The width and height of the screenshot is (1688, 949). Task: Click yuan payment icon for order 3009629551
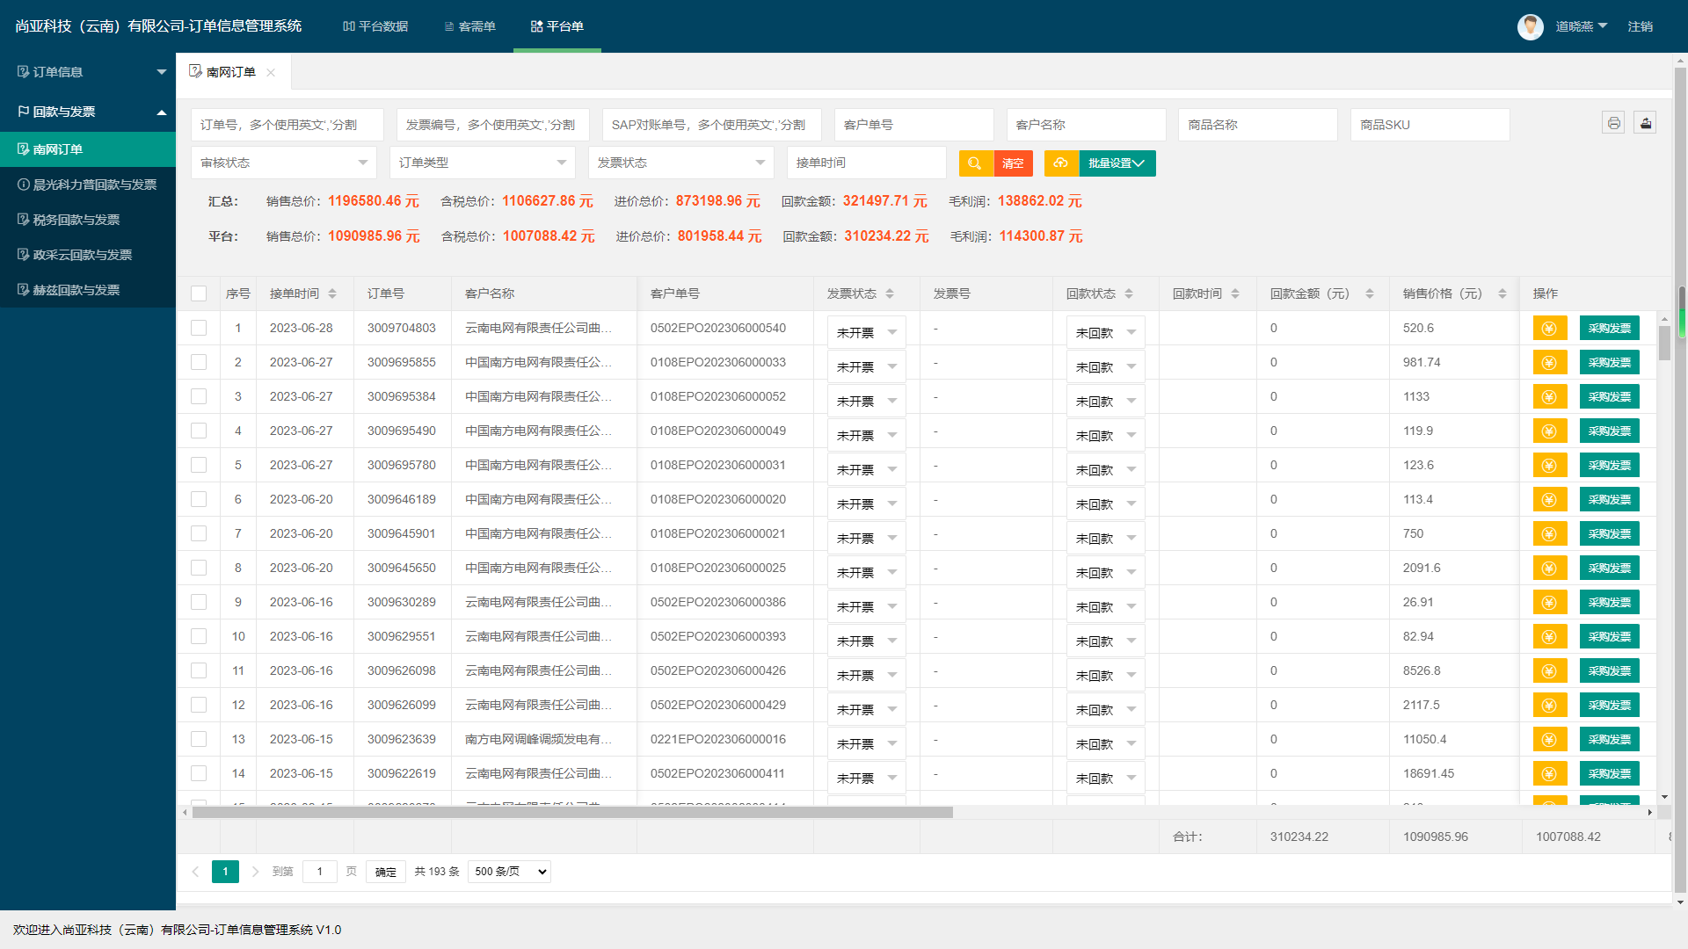1550,636
